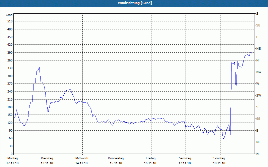
Task: Click the 30 y-axis value
Action: 11,146
